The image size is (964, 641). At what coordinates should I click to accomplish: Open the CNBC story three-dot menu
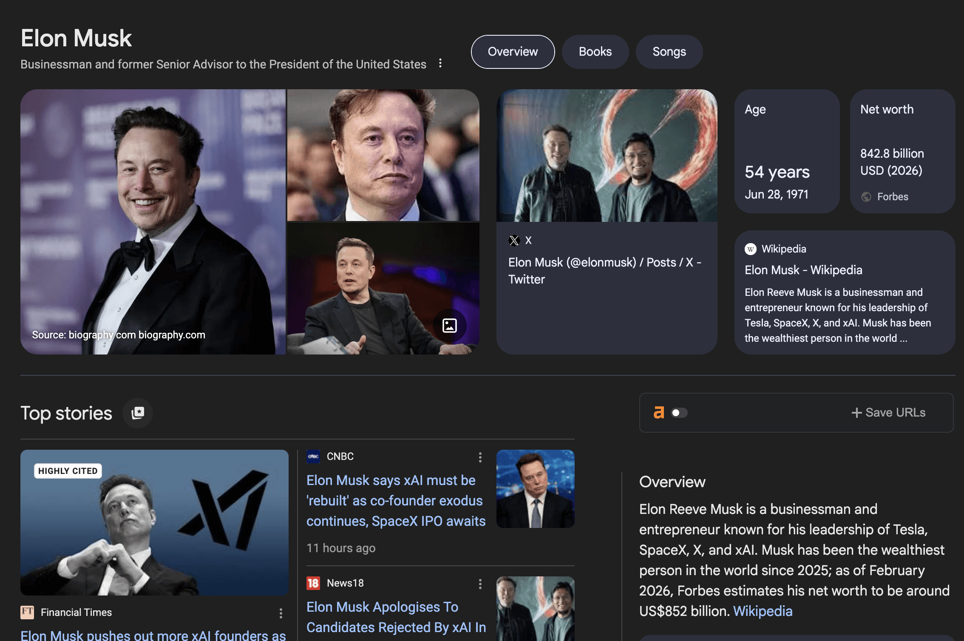(480, 457)
